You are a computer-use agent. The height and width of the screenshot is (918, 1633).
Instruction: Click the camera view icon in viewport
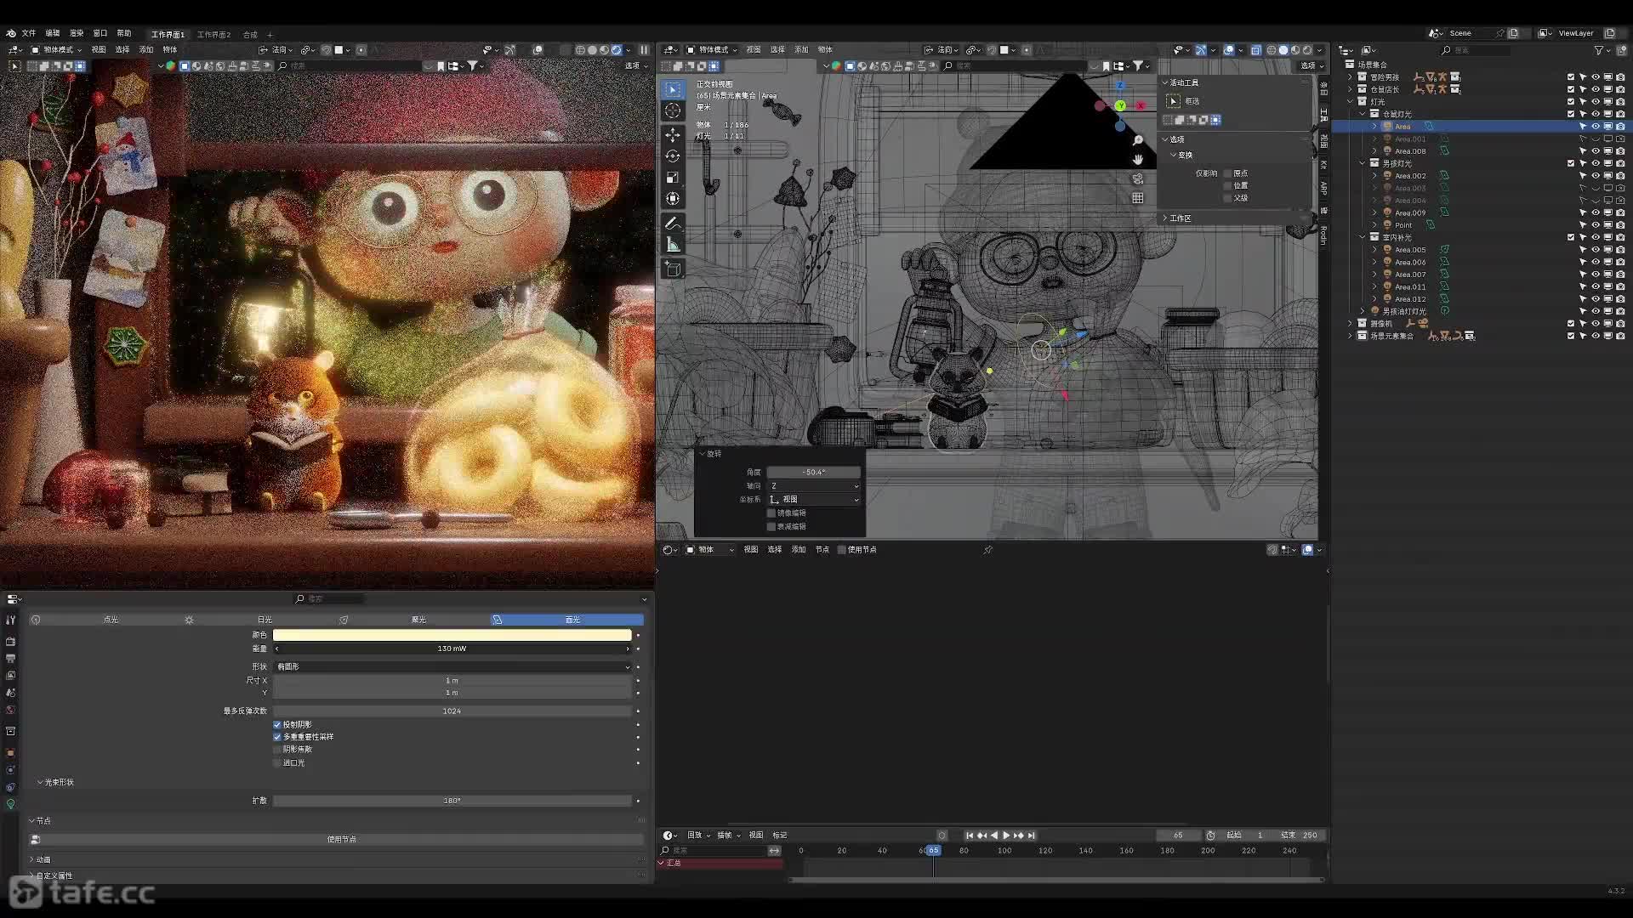1138,178
